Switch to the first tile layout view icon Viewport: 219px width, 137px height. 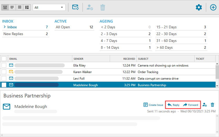[x=5, y=7]
